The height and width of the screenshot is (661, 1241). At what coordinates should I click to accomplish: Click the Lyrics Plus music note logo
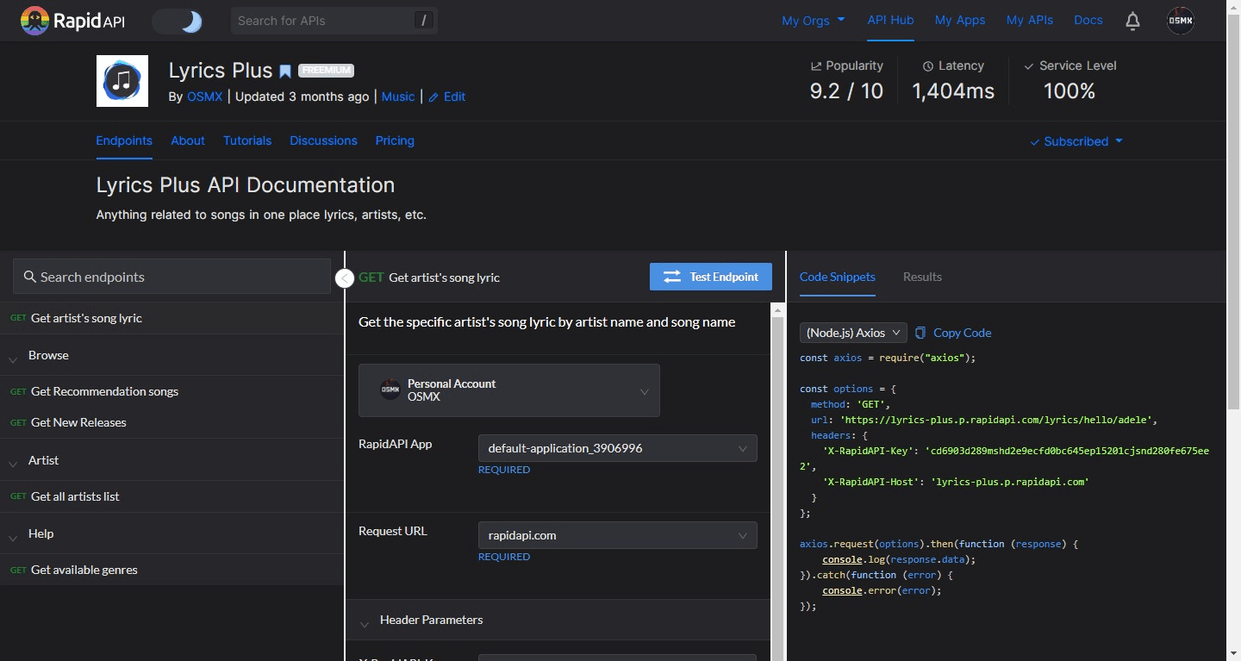pyautogui.click(x=122, y=81)
